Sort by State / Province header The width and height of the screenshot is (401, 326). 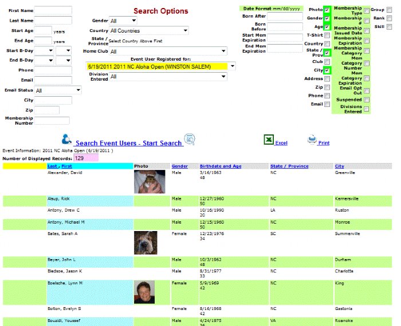(289, 166)
